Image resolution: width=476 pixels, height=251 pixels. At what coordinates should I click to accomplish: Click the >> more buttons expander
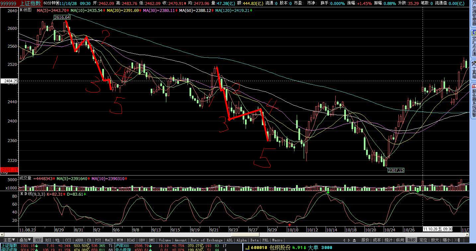457,240
